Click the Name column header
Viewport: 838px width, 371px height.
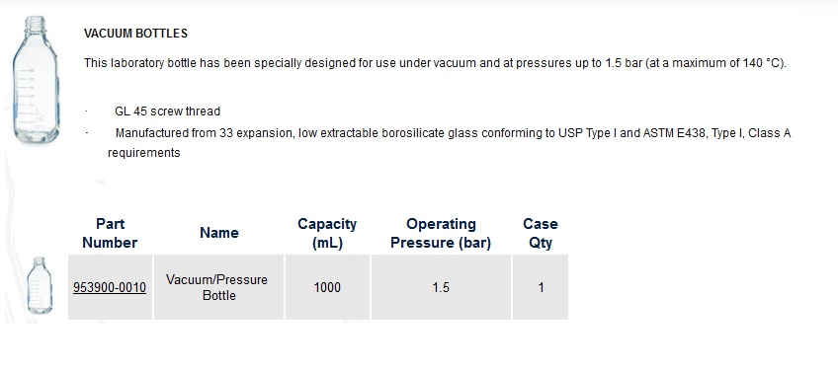[x=219, y=233]
